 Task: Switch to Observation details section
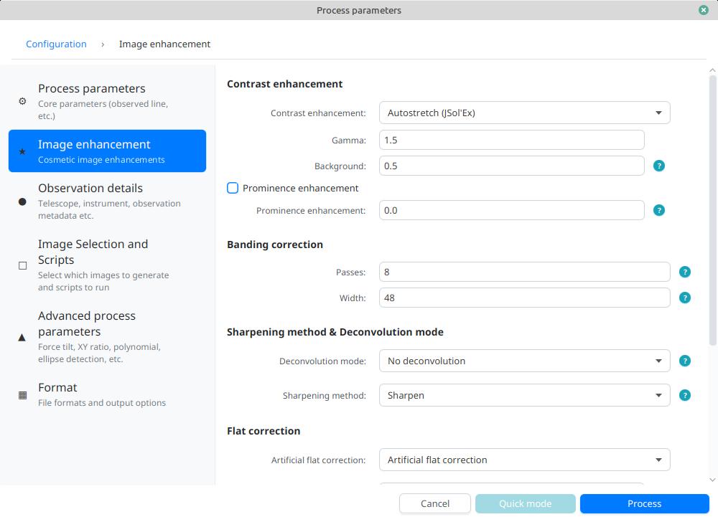(x=107, y=201)
